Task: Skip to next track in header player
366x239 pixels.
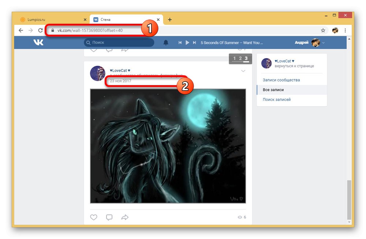Action: coord(194,42)
